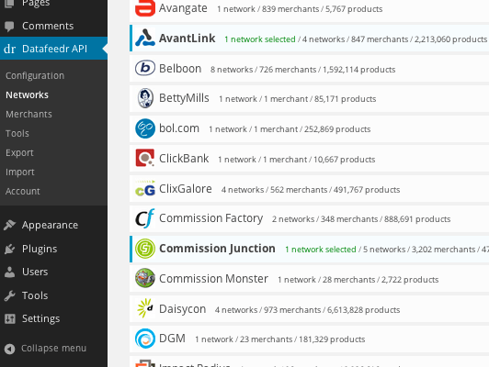Image resolution: width=489 pixels, height=367 pixels.
Task: Click the Daisycon logo icon
Action: click(145, 308)
